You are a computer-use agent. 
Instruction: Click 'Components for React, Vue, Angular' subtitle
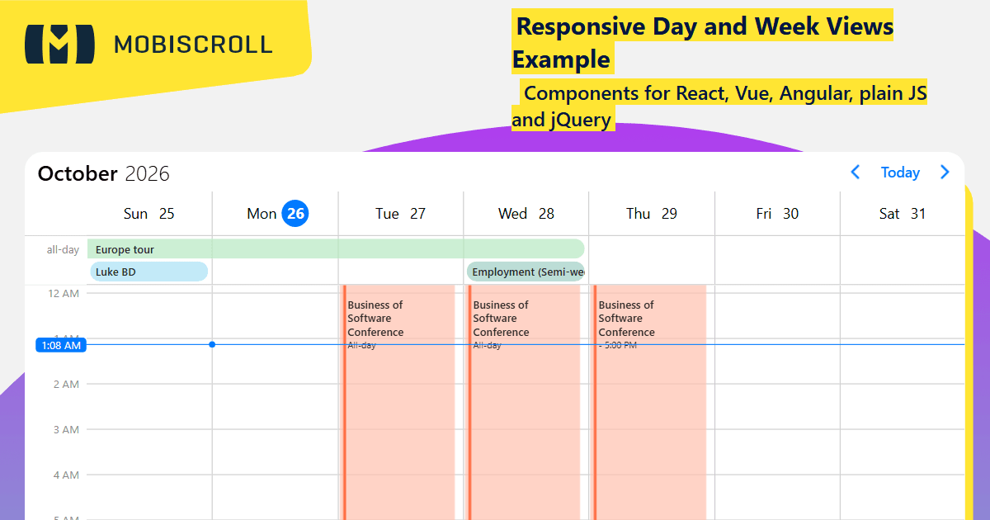(719, 106)
